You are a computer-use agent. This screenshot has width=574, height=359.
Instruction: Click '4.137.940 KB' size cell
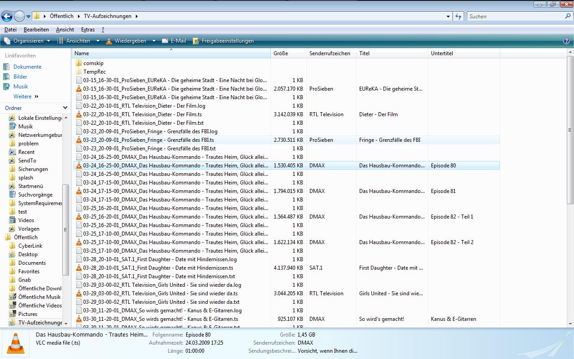(288, 268)
